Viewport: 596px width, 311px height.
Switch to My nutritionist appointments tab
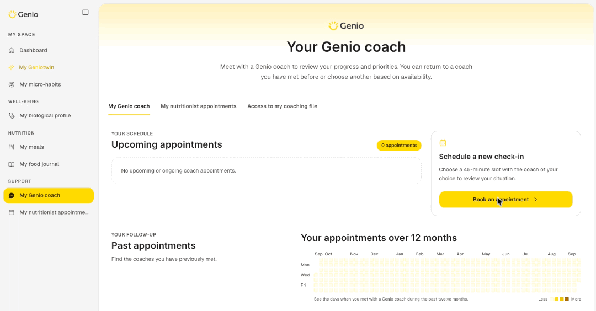click(199, 106)
